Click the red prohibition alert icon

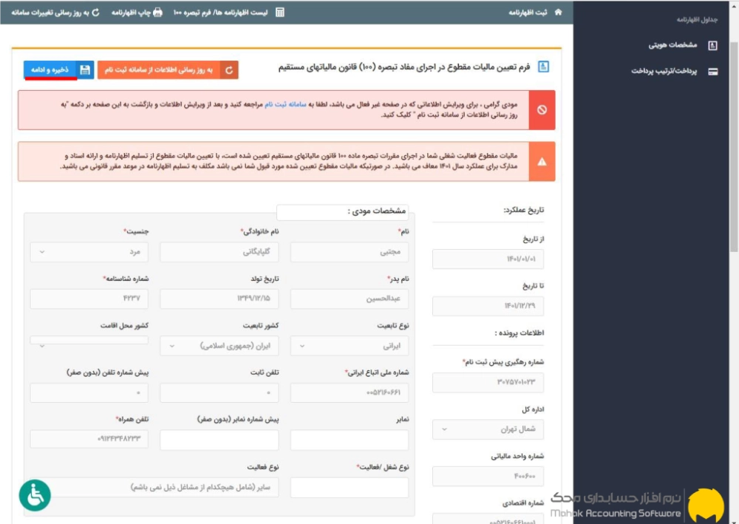point(542,110)
